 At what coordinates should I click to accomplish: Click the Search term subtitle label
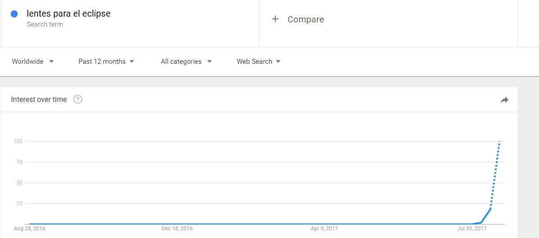pos(44,24)
